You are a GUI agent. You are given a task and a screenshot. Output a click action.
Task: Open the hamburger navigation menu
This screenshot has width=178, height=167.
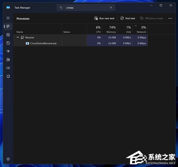[8, 18]
